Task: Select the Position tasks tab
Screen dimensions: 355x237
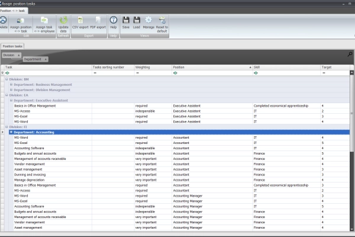Action: (12, 46)
